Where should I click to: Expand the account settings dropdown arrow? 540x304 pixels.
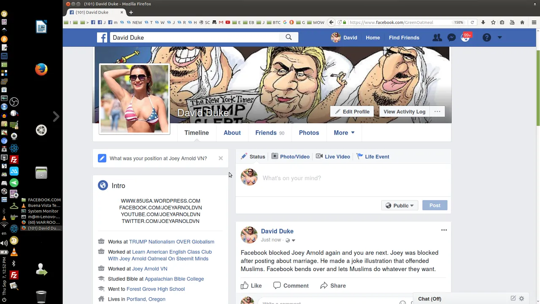pos(499,38)
